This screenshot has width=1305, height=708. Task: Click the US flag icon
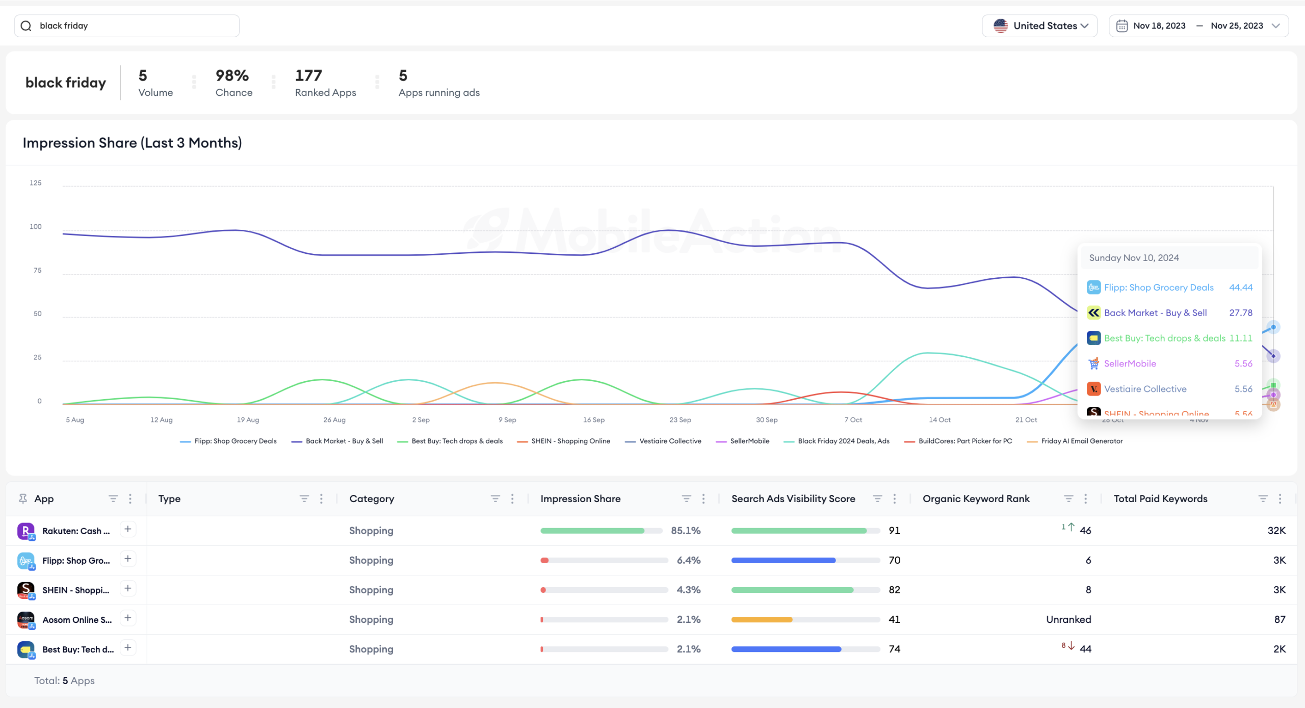[1001, 26]
